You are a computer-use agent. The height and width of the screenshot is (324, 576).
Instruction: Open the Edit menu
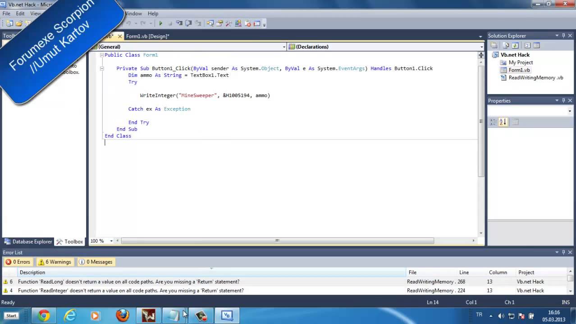point(20,13)
